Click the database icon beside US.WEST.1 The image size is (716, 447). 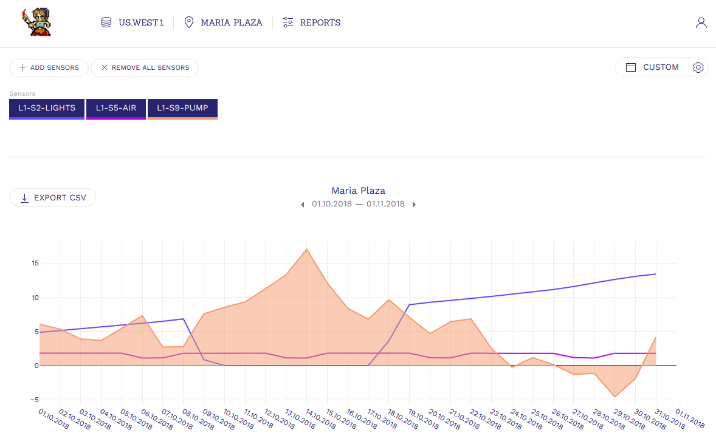point(106,22)
